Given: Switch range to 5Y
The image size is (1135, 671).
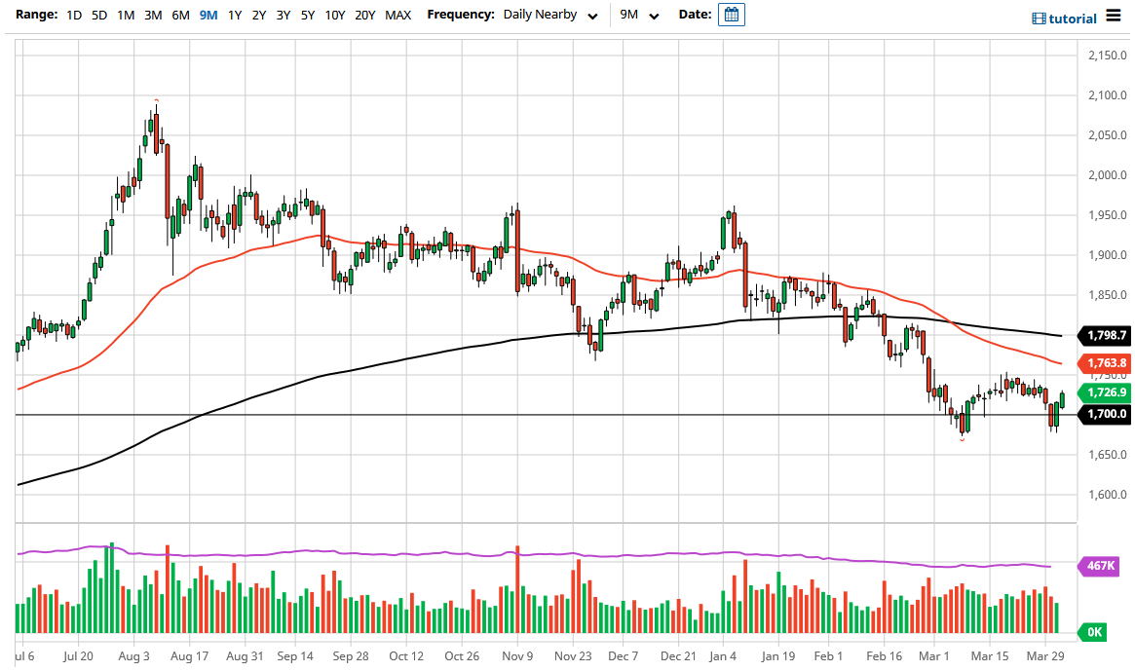Looking at the screenshot, I should click(308, 15).
